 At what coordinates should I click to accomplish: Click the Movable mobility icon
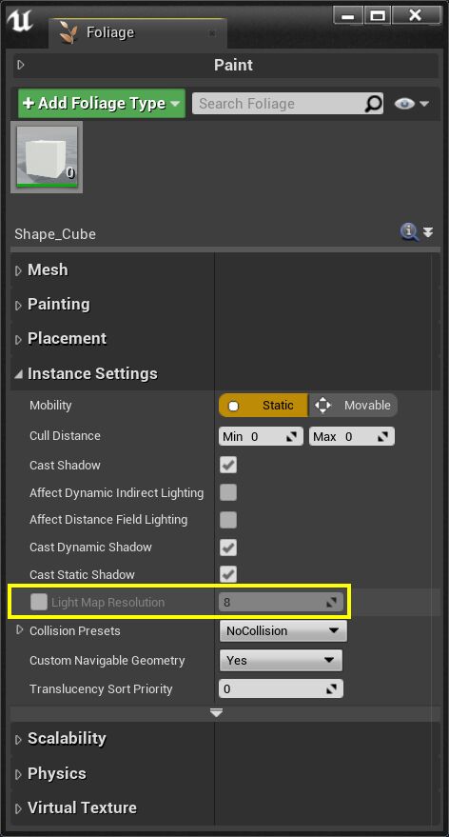tap(322, 405)
